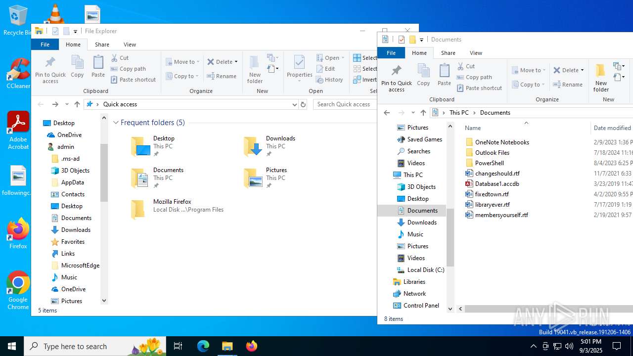The image size is (633, 356).
Task: Click Paste shortcut in File Explorer window
Action: click(x=133, y=80)
